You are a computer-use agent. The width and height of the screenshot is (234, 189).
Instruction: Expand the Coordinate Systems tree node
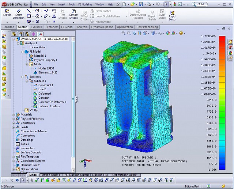[x=14, y=161]
